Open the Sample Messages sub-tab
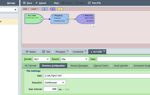The width and height of the screenshot is (150, 95). [79, 66]
